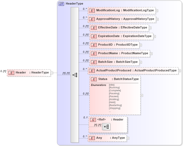The height and width of the screenshot is (146, 183).
Task: Expand the ActualProductProduced element
Action: [179, 71]
